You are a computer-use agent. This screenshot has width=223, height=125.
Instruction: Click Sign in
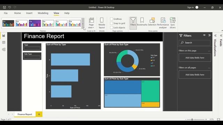pyautogui.click(x=191, y=7)
